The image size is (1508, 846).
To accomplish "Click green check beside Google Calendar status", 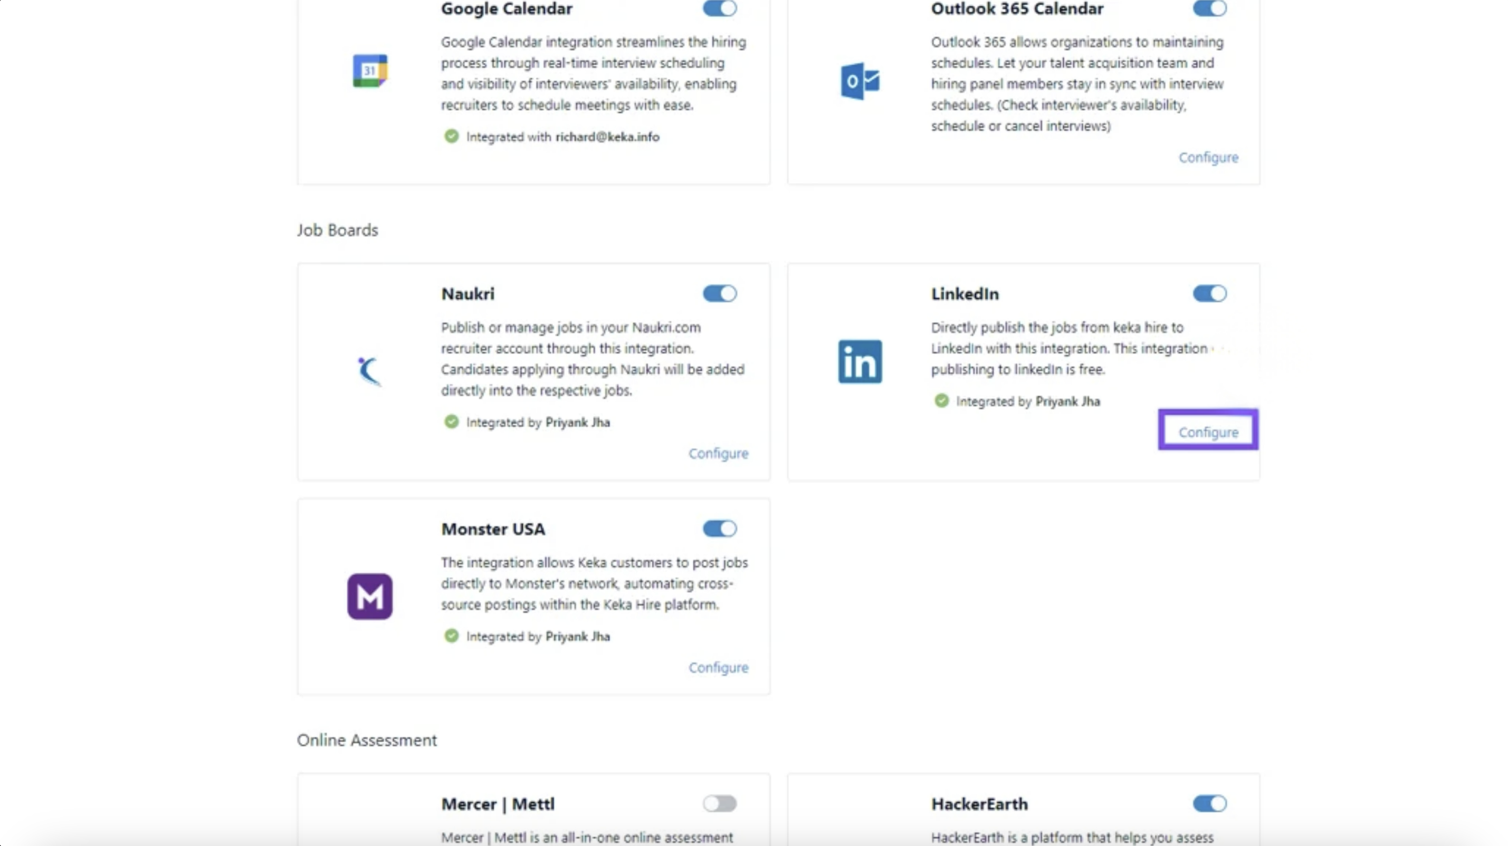I will pyautogui.click(x=451, y=136).
